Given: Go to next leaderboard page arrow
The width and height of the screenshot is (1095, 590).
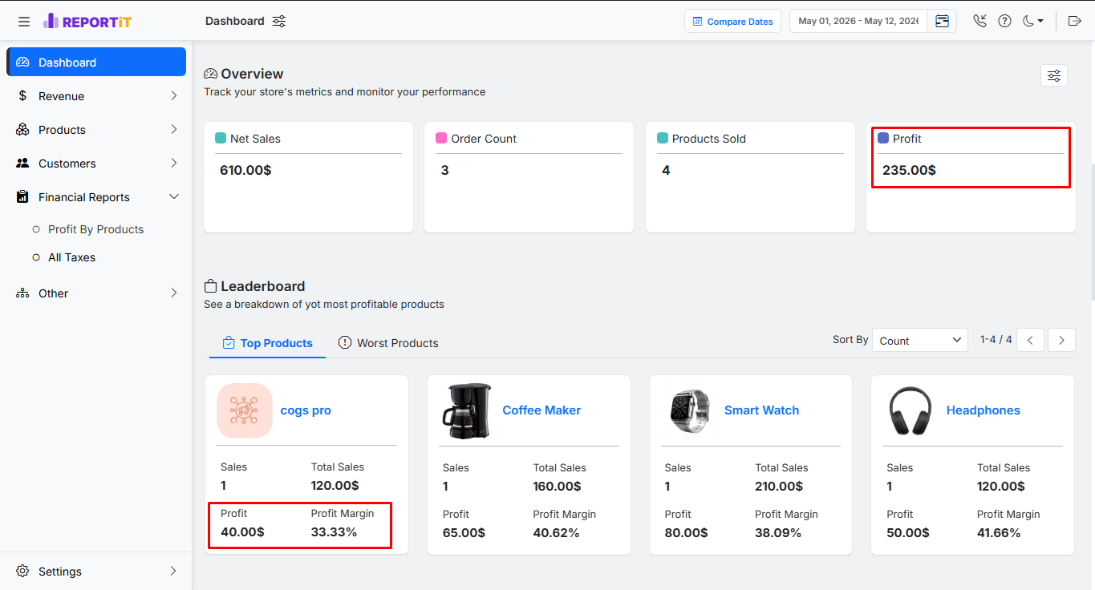Looking at the screenshot, I should tap(1062, 340).
